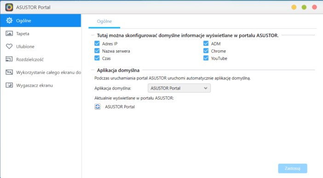Viewport: 323px width, 178px height.
Task: Select Wykorzystanie całego ekranu do section
Action: (x=41, y=72)
